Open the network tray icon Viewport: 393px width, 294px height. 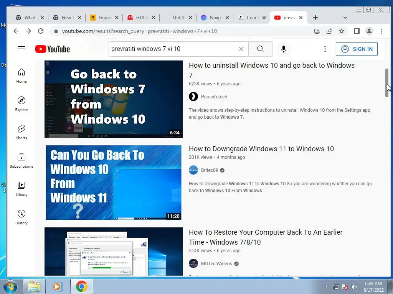coord(335,287)
